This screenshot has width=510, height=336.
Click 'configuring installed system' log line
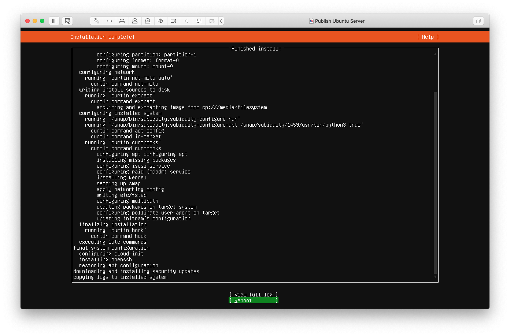point(120,113)
